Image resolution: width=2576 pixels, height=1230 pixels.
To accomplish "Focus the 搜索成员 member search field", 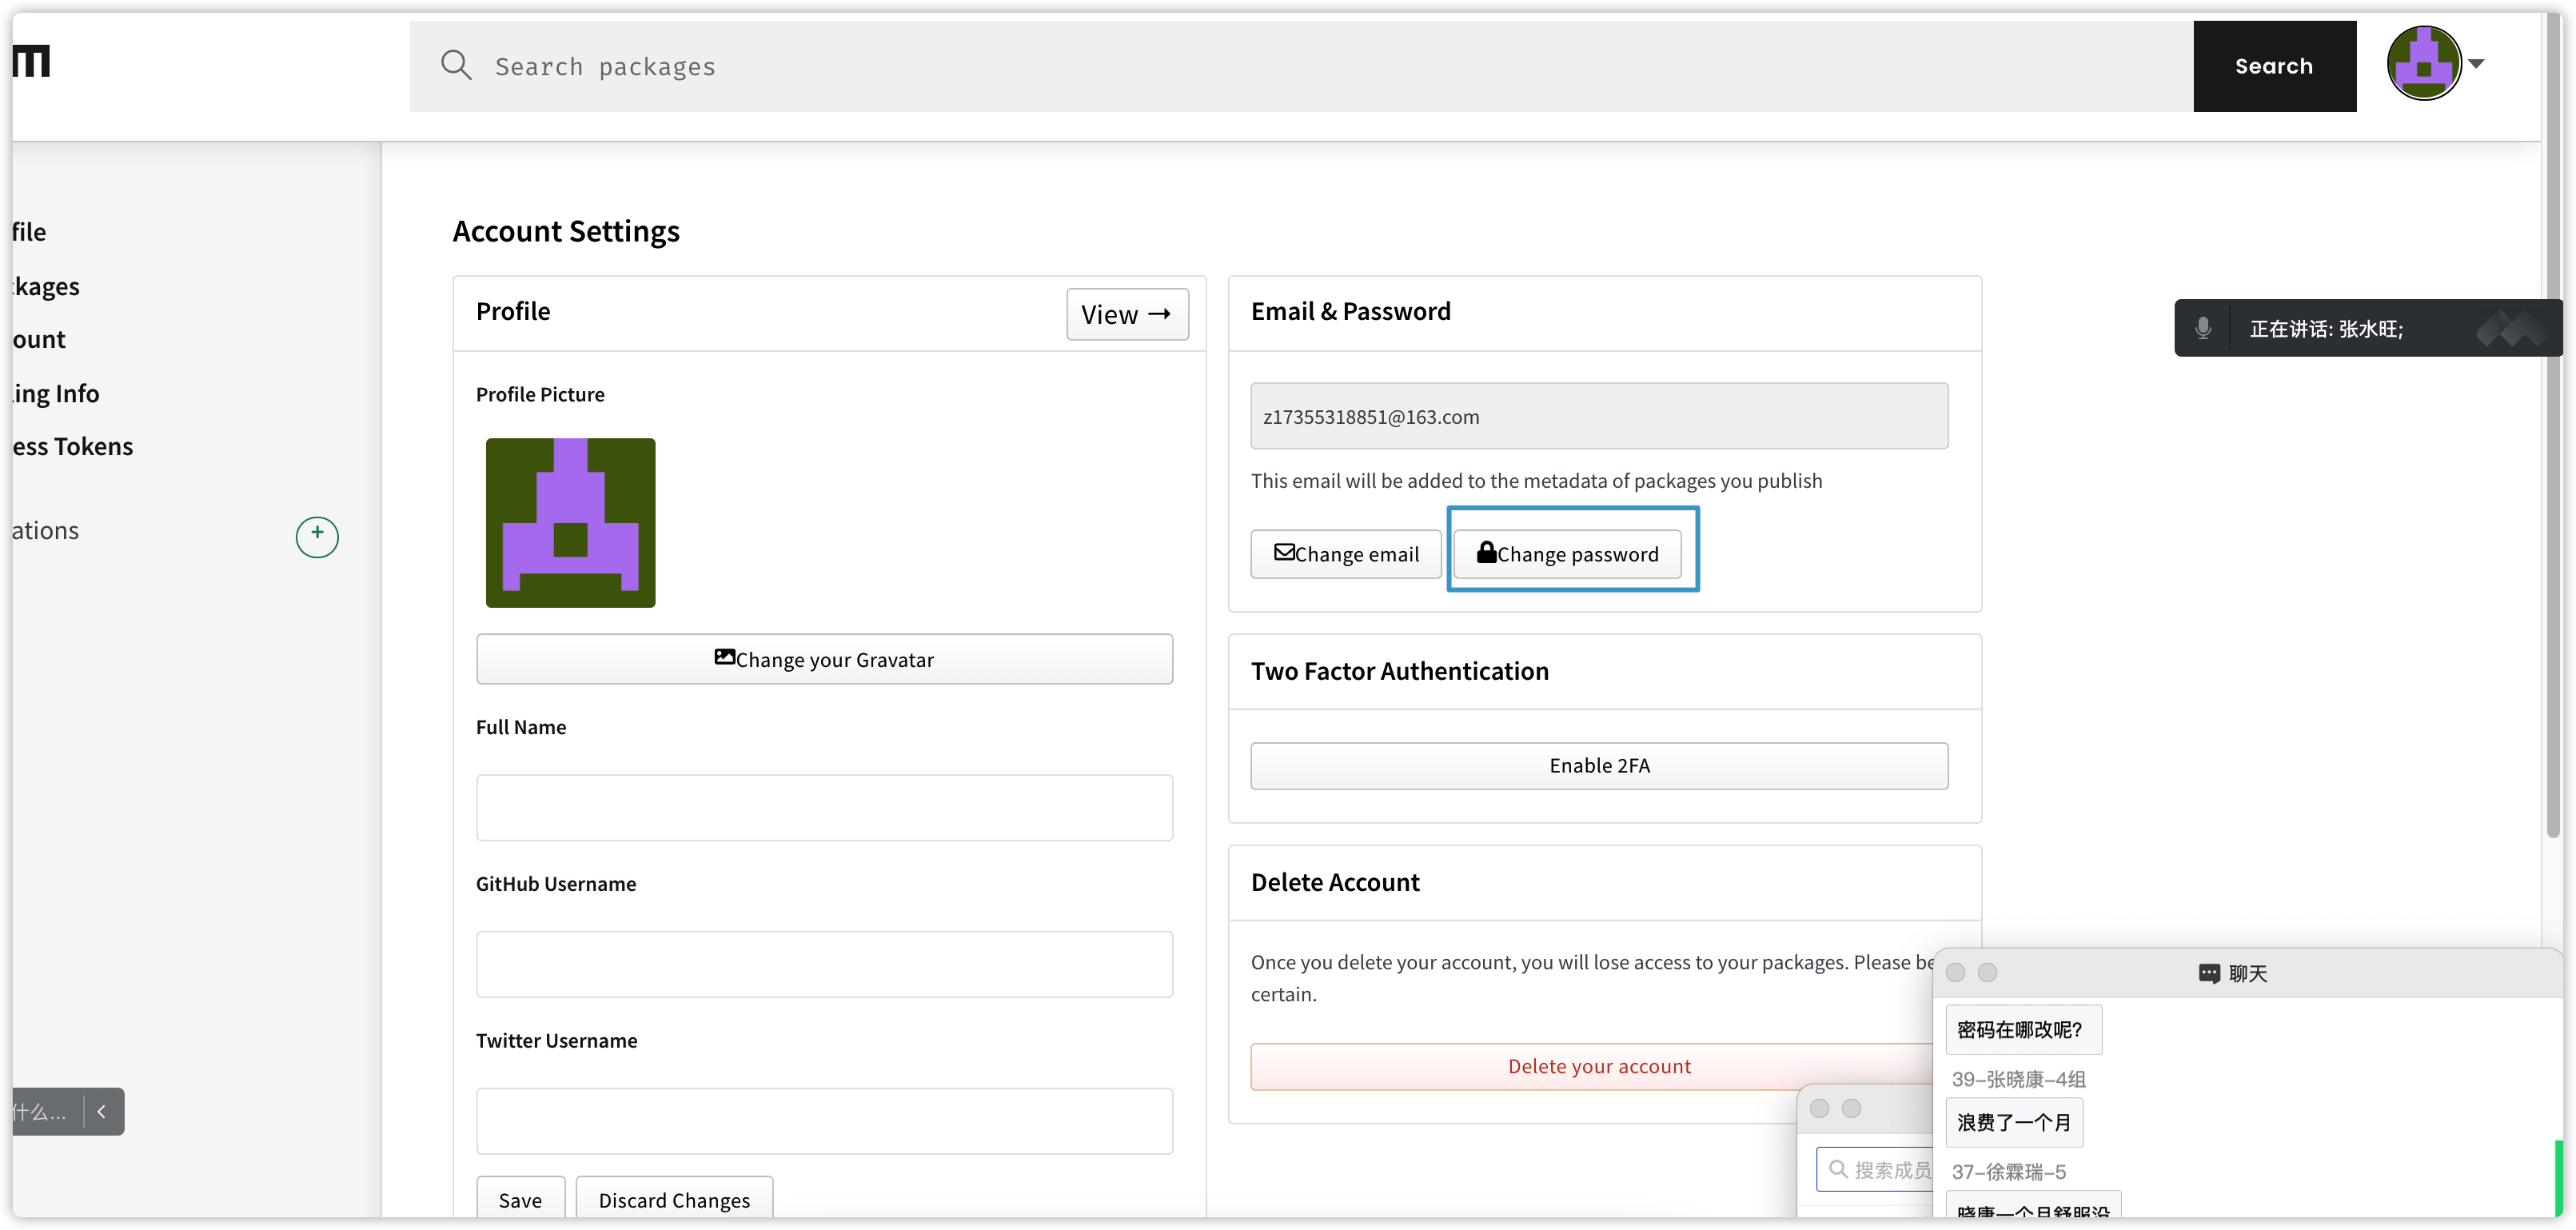I will pyautogui.click(x=1876, y=1169).
